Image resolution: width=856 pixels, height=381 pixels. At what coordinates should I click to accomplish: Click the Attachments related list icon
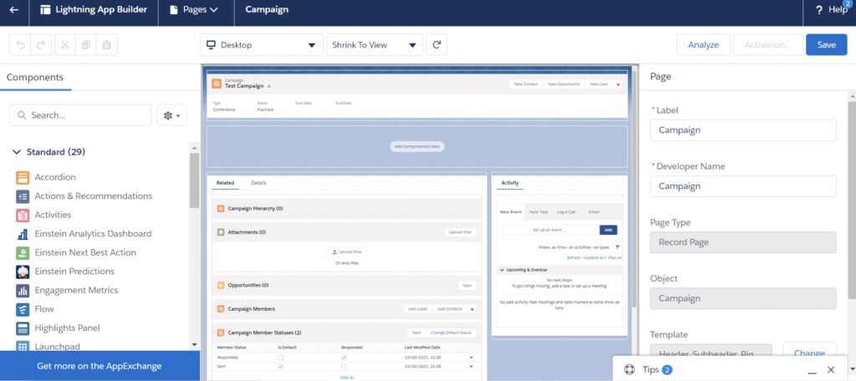pos(221,232)
